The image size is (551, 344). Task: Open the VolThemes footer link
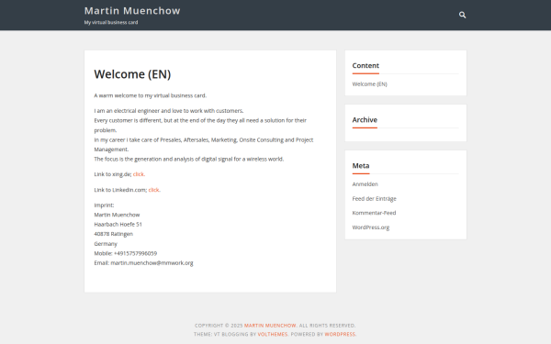[x=273, y=335]
